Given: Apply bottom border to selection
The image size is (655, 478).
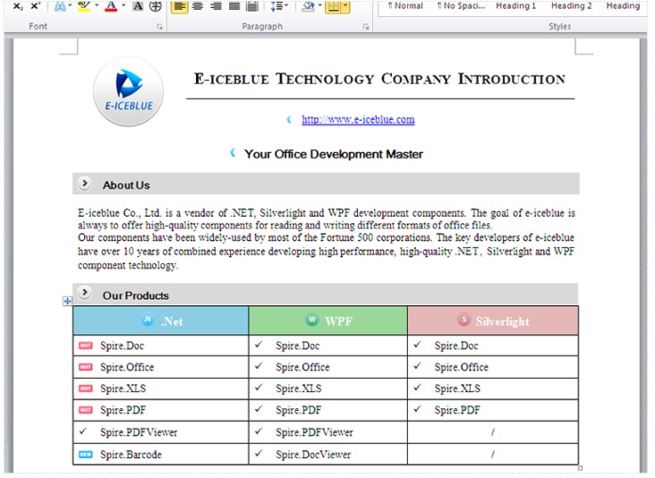Looking at the screenshot, I should pyautogui.click(x=334, y=6).
